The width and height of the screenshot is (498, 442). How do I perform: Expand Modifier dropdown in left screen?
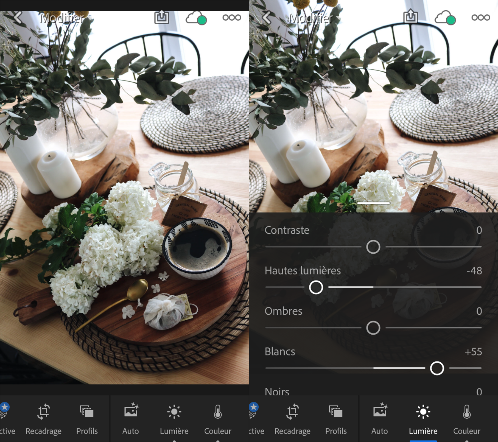click(x=65, y=19)
